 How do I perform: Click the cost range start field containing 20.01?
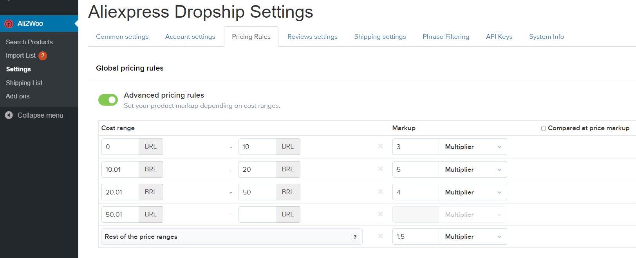point(120,192)
